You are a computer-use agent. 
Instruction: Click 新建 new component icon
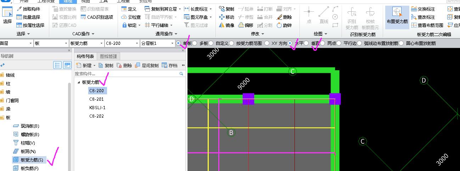[78, 65]
